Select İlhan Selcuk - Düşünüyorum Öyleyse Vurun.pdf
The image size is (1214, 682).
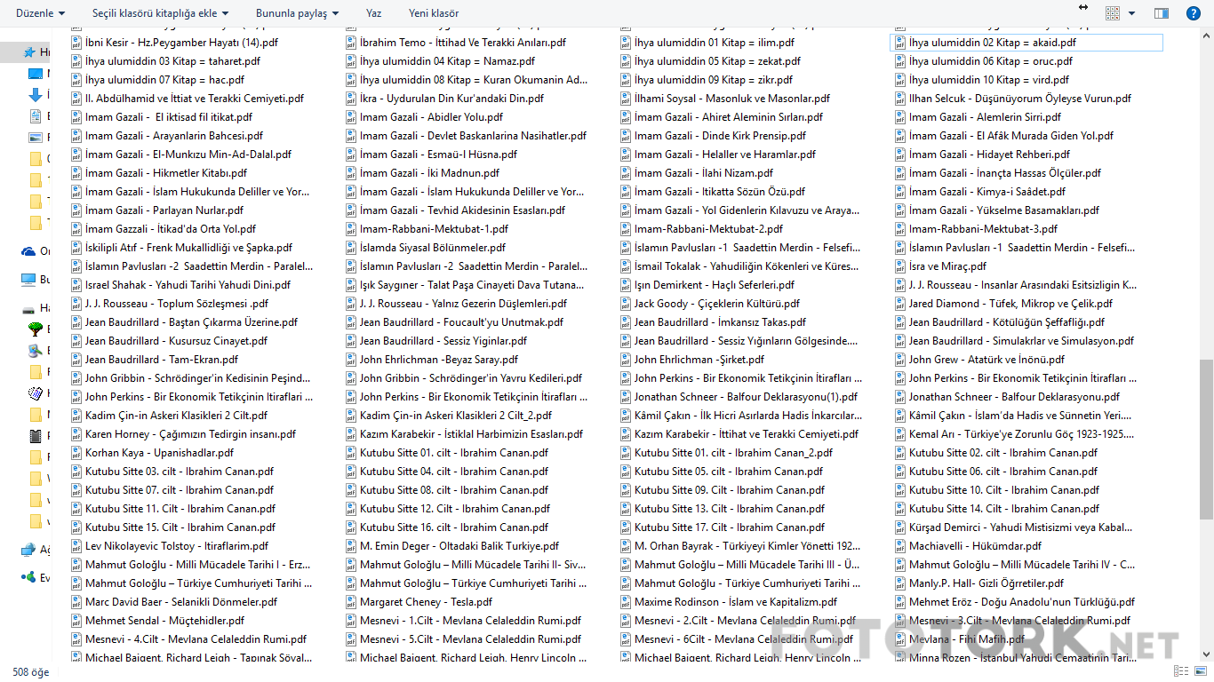tap(1012, 99)
